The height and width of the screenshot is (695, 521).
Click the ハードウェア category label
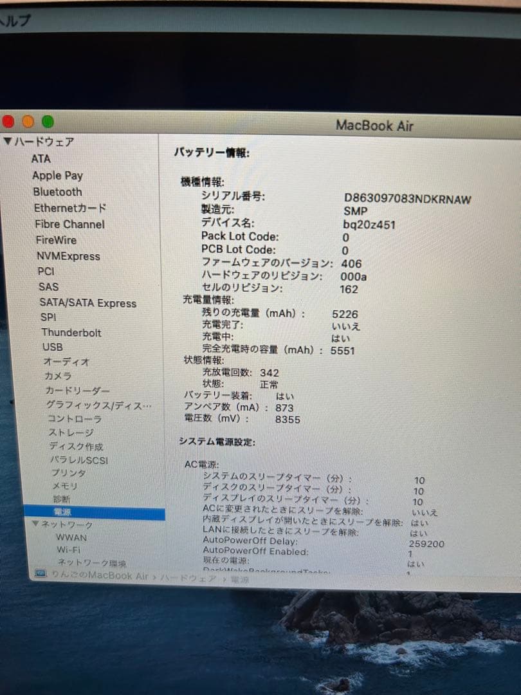(44, 142)
